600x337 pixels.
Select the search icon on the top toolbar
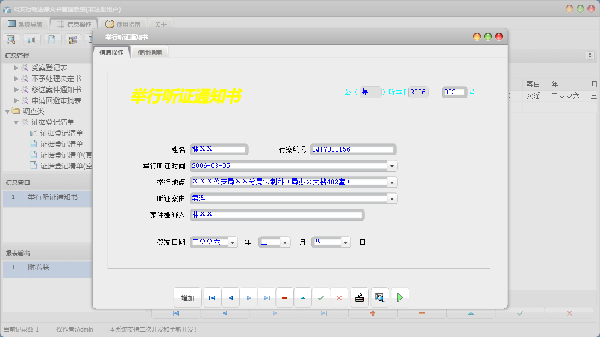coord(11,39)
